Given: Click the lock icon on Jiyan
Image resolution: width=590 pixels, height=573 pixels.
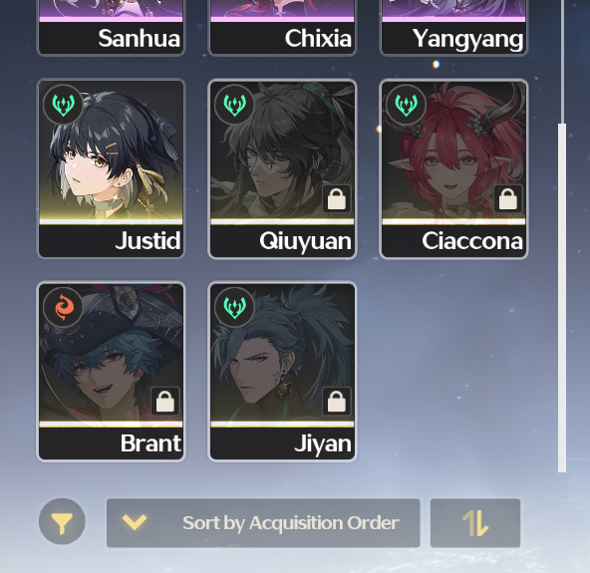Looking at the screenshot, I should (337, 401).
